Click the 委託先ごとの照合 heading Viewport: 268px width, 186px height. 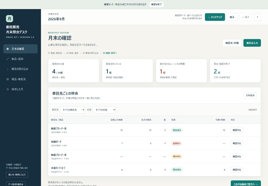click(65, 93)
